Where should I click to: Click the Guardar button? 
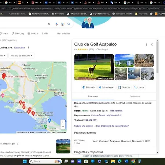tap(124, 87)
